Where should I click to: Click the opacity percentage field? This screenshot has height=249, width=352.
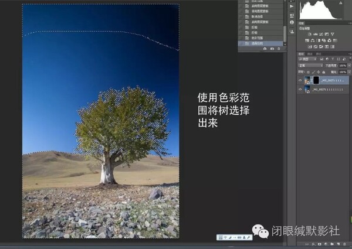[343, 66]
